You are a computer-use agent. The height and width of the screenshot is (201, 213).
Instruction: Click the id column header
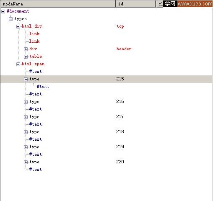[x=136, y=4]
